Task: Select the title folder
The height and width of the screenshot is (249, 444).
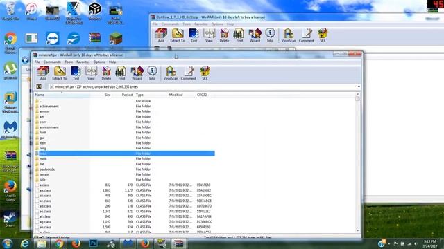Action: point(42,180)
